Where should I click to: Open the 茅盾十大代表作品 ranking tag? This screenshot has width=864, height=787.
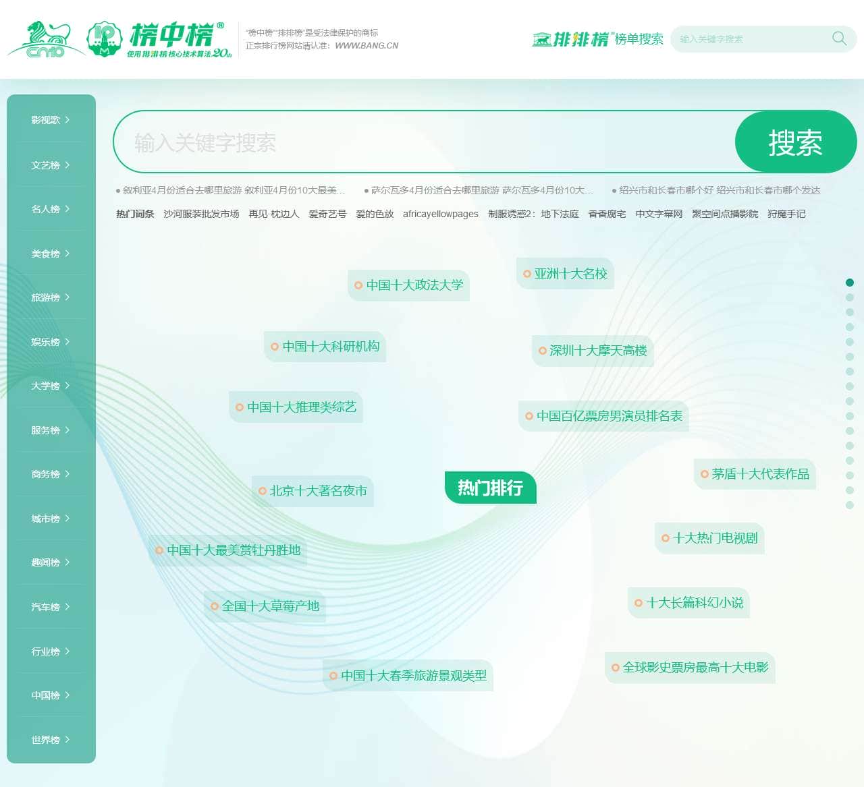tap(755, 474)
